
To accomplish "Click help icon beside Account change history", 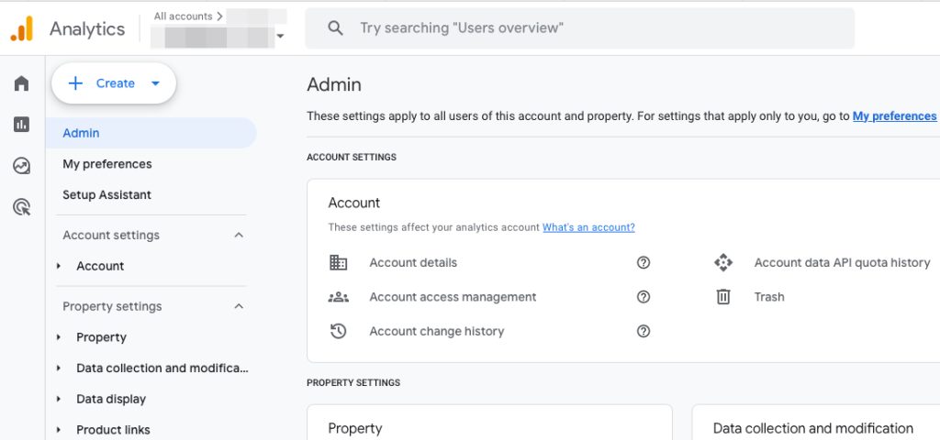I will 643,332.
